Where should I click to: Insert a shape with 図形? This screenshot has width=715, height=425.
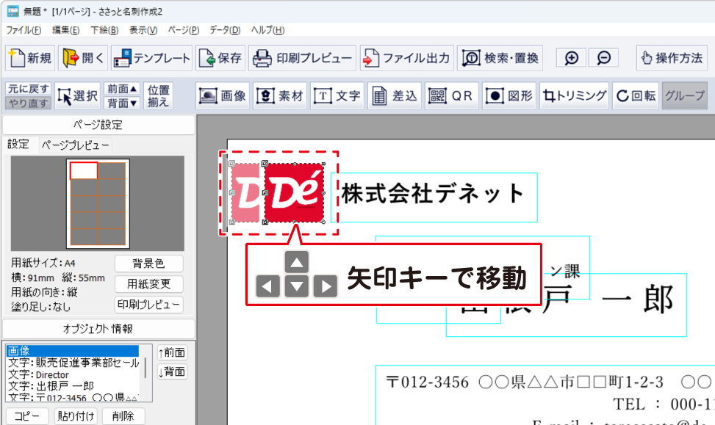[x=509, y=95]
